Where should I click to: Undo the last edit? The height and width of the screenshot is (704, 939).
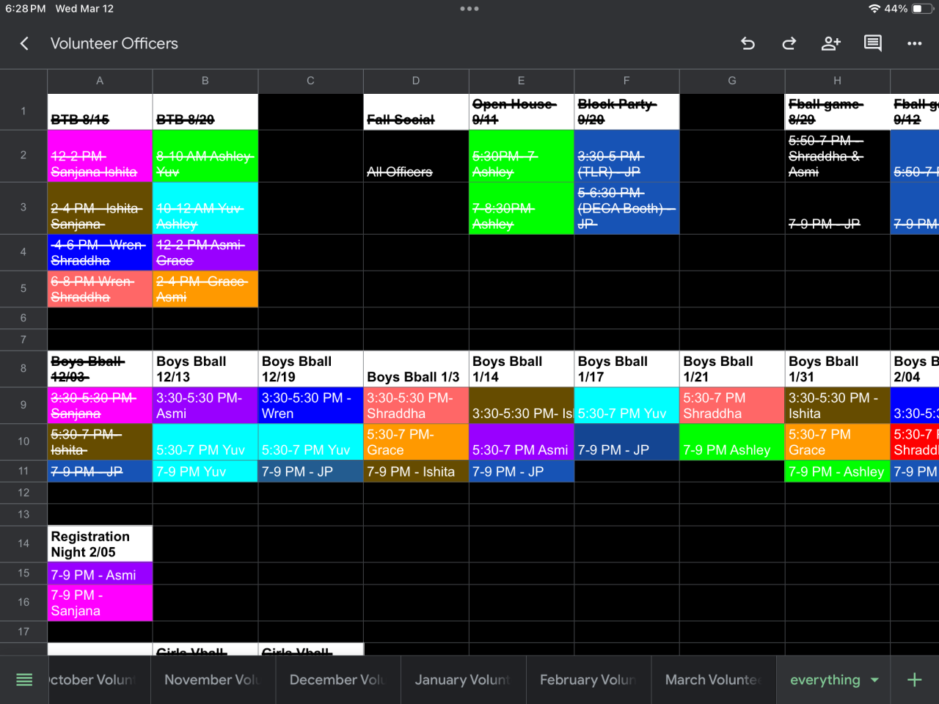click(x=748, y=44)
